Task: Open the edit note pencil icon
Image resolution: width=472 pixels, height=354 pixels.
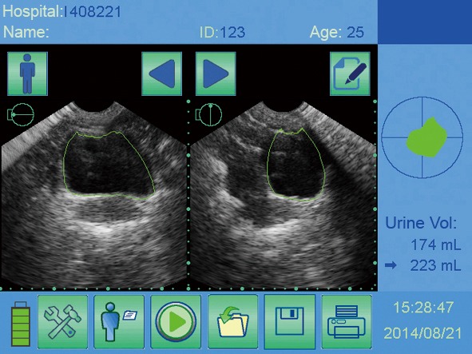Action: point(350,74)
